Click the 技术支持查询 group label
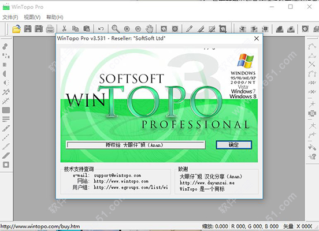The width and height of the screenshot is (319, 231). point(79,169)
